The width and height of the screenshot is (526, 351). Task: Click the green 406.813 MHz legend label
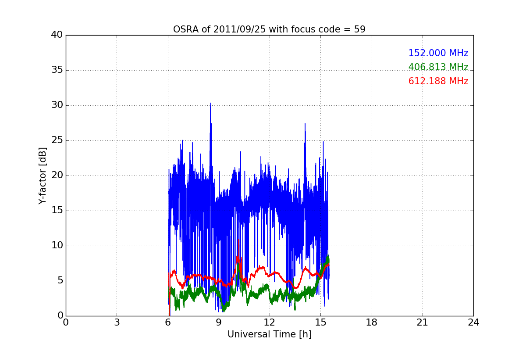pyautogui.click(x=438, y=67)
